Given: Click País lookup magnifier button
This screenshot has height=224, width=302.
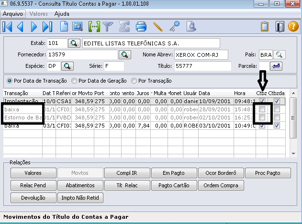Looking at the screenshot, I should (280, 55).
